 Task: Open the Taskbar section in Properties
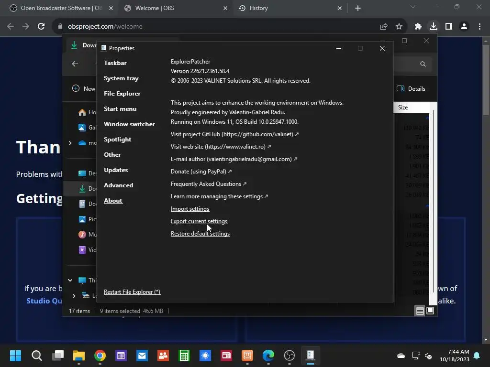[x=115, y=63]
